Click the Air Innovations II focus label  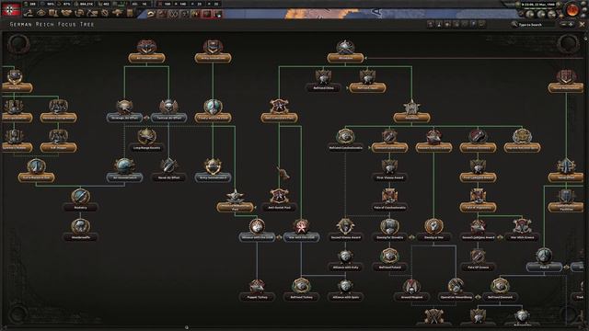124,177
